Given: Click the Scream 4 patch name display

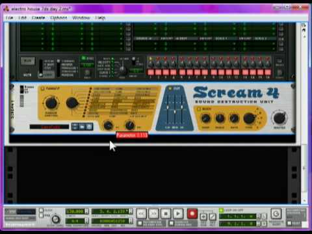Looking at the screenshot, I should coord(49,127).
